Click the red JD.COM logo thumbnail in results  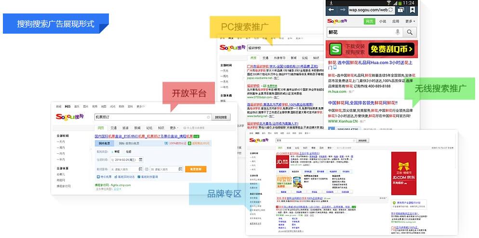click(x=282, y=162)
